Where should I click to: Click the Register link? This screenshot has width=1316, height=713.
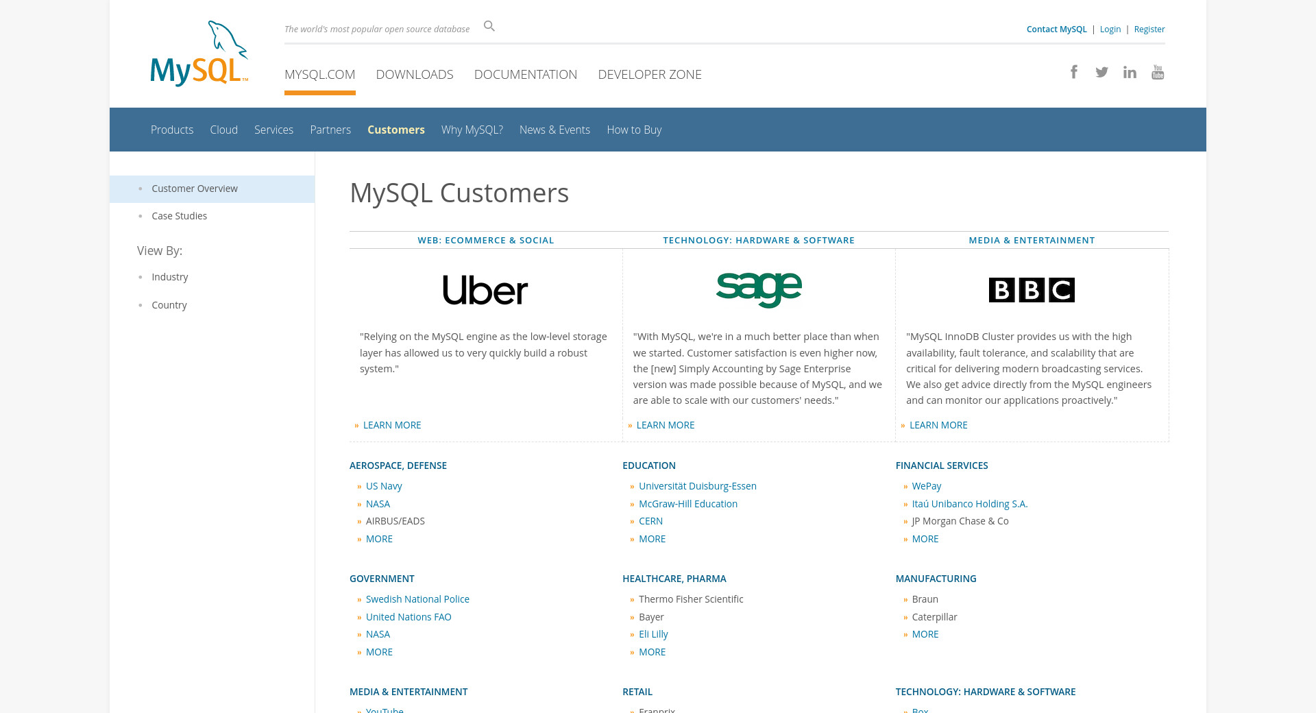pos(1149,29)
